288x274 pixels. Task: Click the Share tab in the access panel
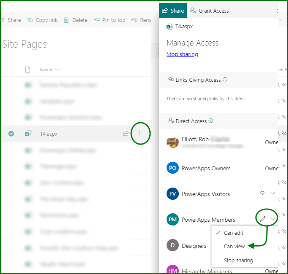point(173,11)
